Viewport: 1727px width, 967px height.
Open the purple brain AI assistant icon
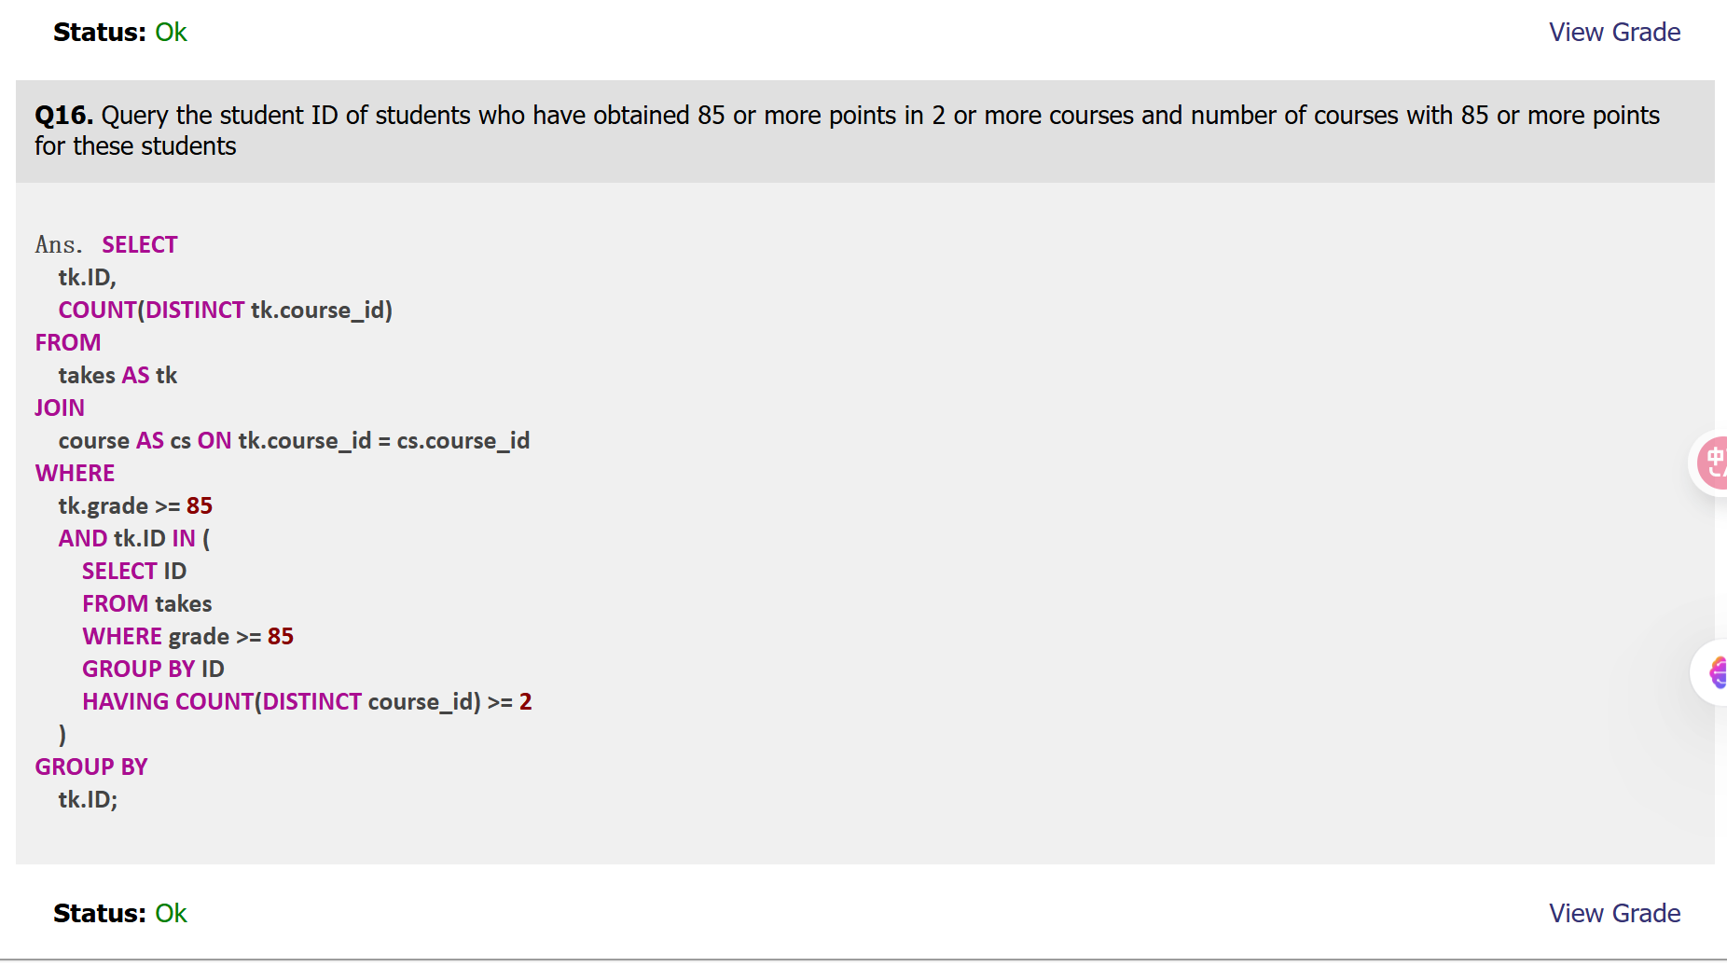1714,671
